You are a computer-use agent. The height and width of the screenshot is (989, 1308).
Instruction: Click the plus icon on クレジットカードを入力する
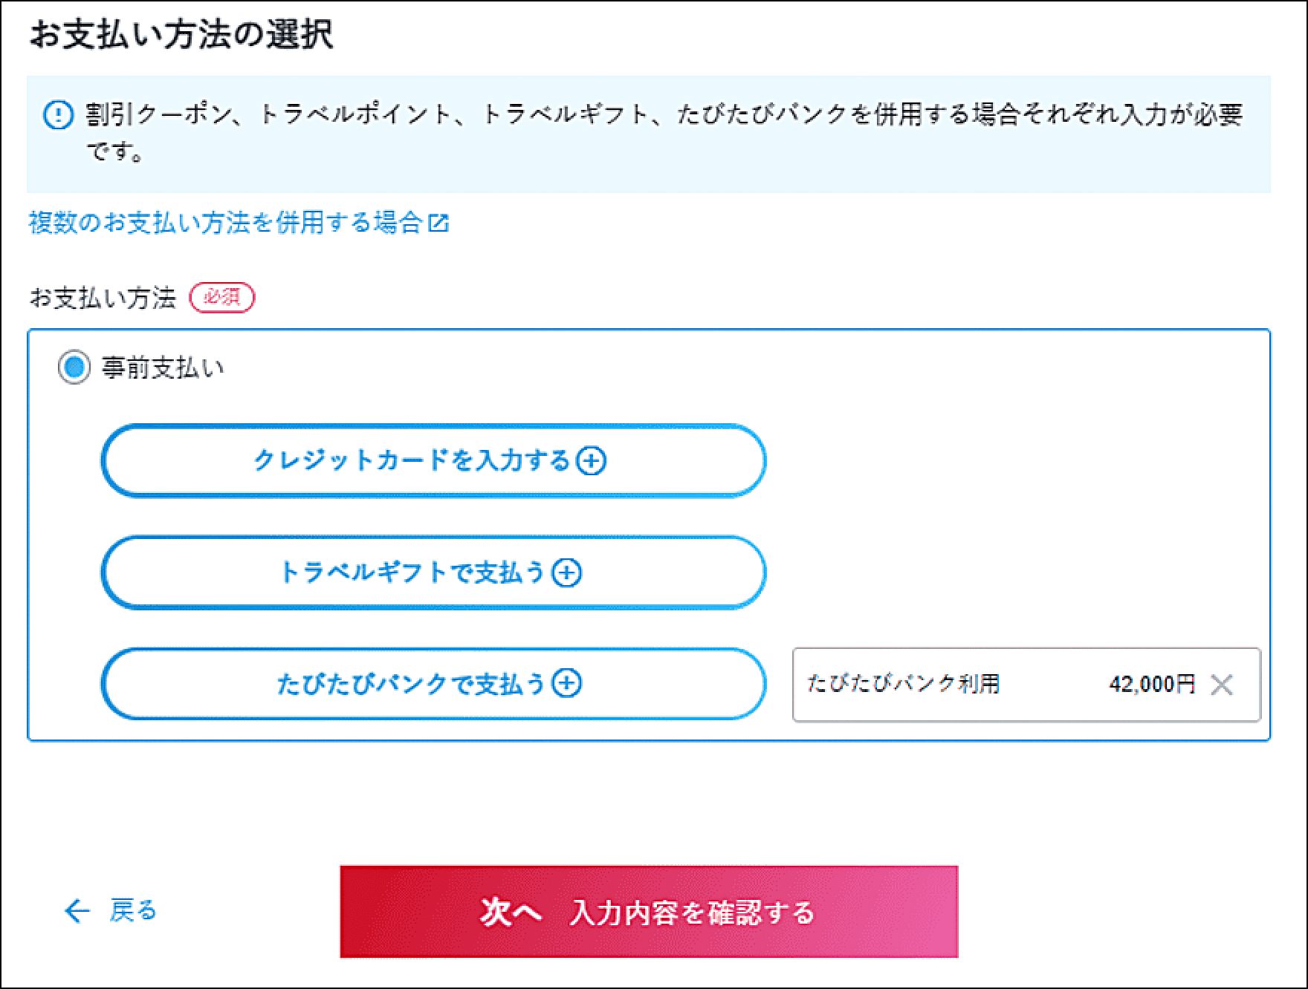tap(592, 461)
